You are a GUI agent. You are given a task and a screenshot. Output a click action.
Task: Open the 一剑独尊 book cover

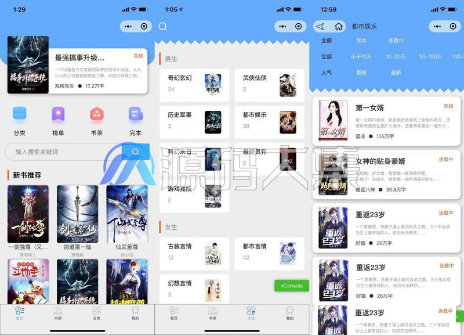click(28, 214)
